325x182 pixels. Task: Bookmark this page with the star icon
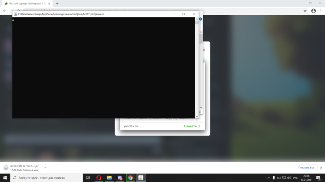coord(305,11)
